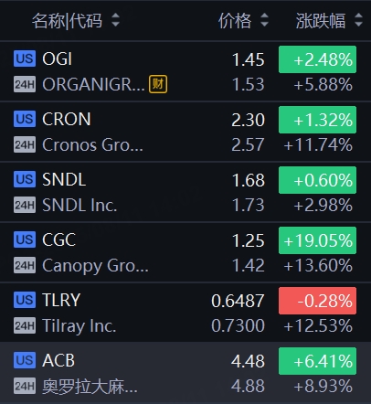Toggle CGC's +19.05% change badge
371x404 pixels.
pos(317,240)
